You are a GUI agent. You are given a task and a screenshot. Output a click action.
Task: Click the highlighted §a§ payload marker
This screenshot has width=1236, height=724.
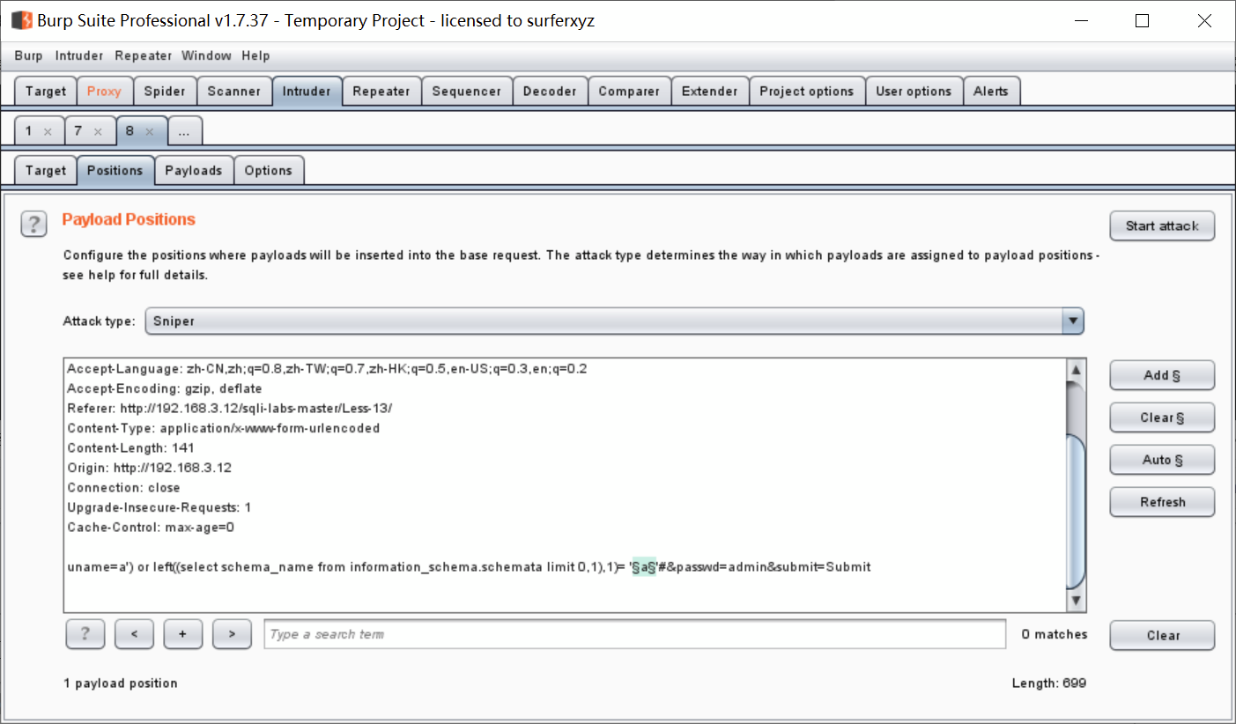pos(643,567)
